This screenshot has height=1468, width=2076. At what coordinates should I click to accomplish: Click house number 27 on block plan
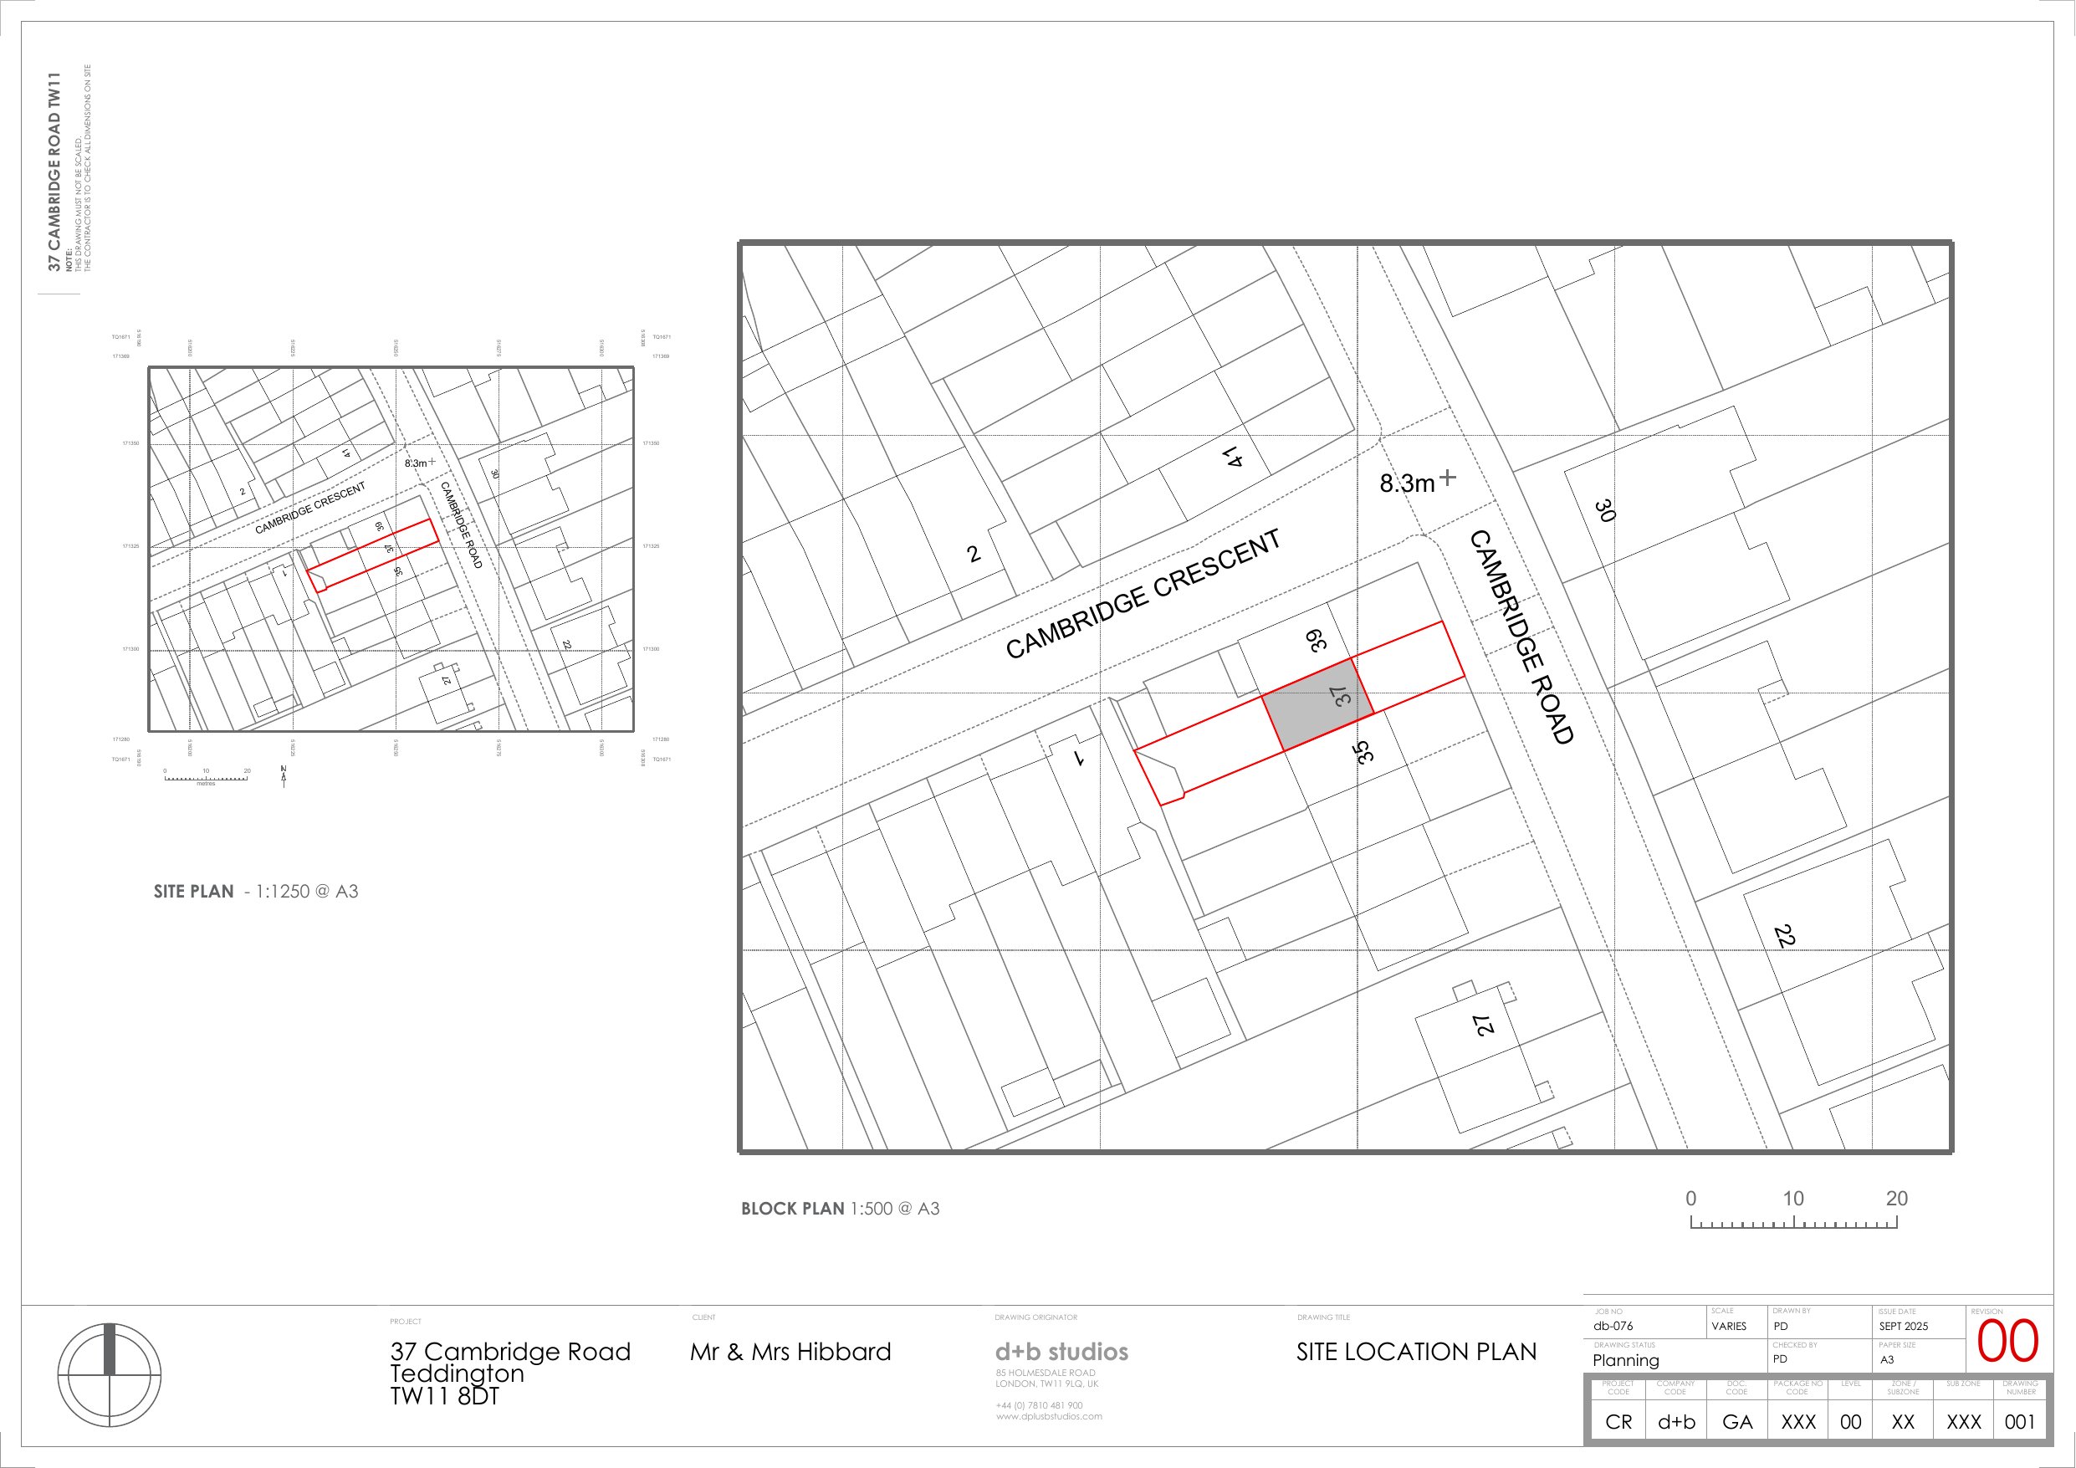(x=1484, y=1025)
